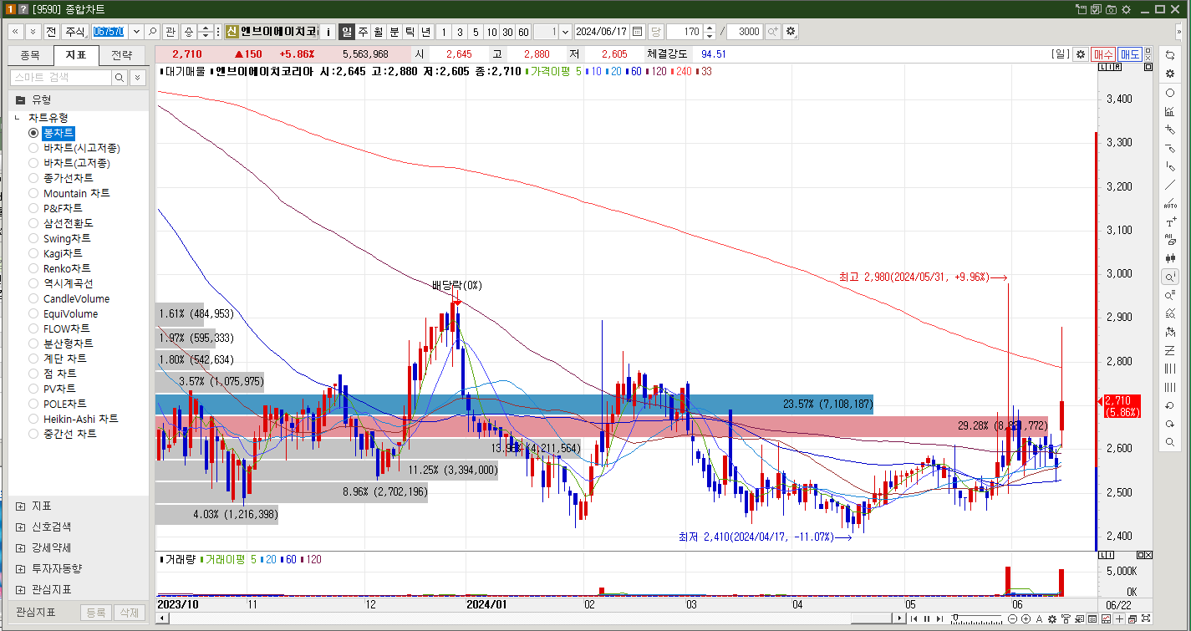Select the P&F차트 radio option
1191x631 pixels.
(x=33, y=208)
